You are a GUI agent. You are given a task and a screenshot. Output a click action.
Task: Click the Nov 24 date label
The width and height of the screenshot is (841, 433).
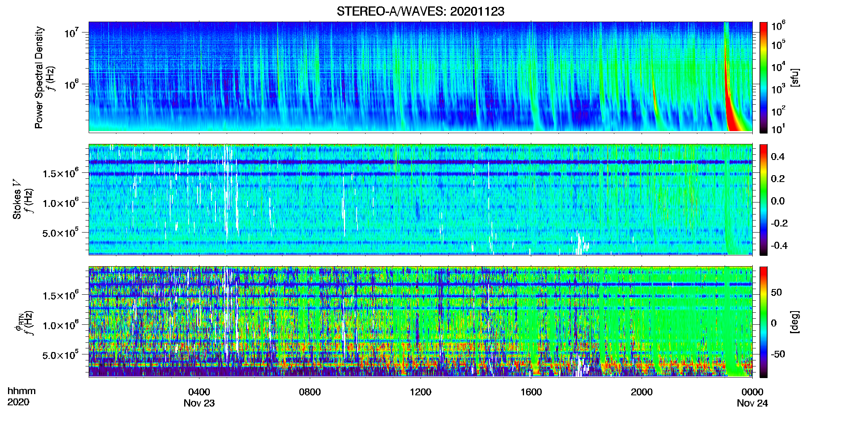752,403
